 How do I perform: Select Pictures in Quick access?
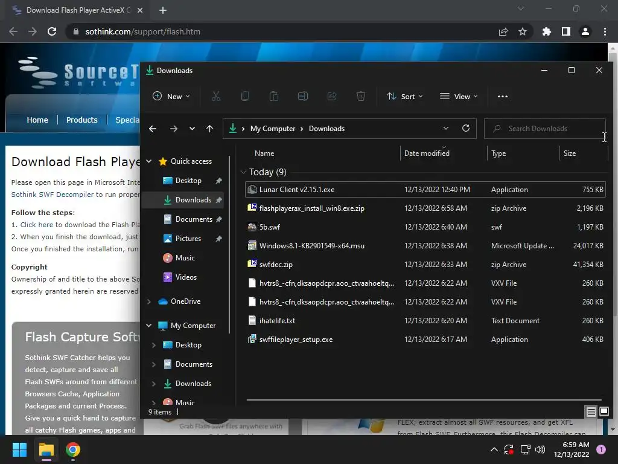tap(188, 239)
